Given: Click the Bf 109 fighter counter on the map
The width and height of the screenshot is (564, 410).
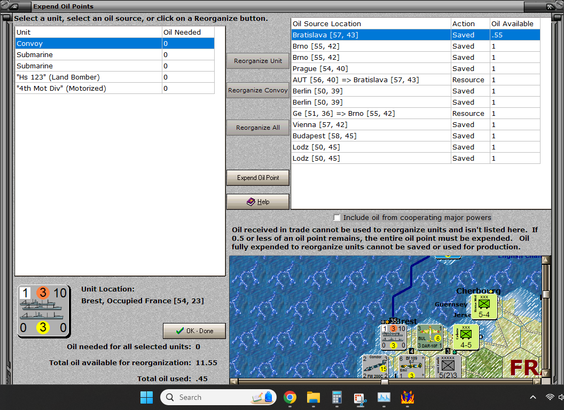Looking at the screenshot, I should click(x=411, y=366).
